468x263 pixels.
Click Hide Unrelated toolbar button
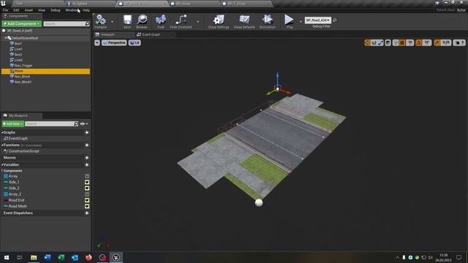pyautogui.click(x=181, y=21)
